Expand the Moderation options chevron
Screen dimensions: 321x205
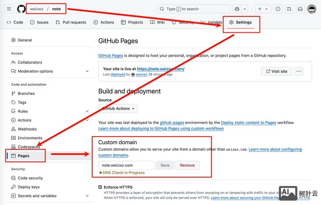coord(87,71)
